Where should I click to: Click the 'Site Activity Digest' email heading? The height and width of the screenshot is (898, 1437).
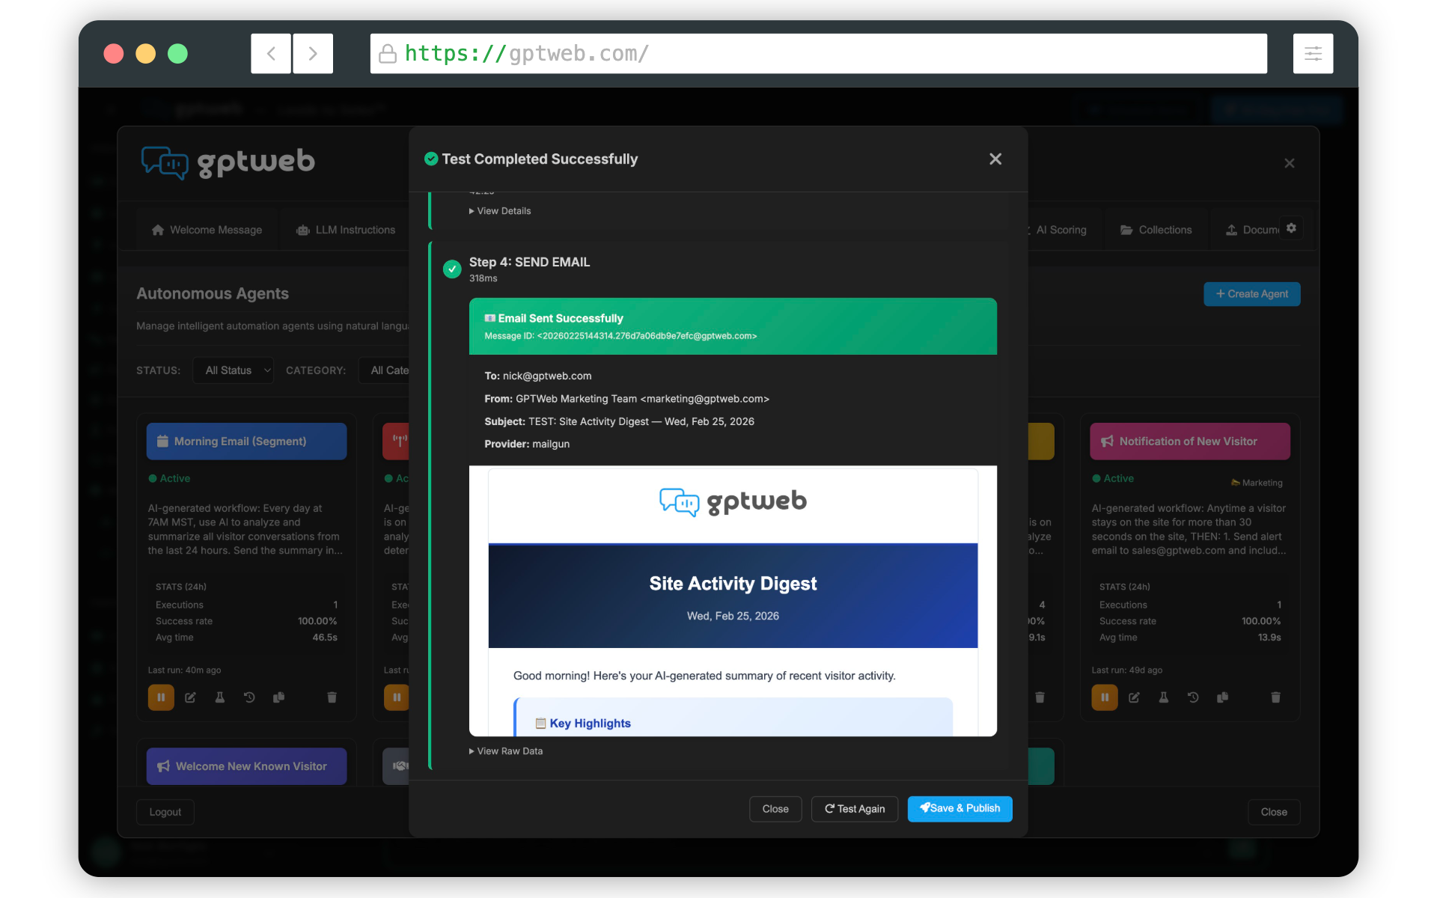733,584
